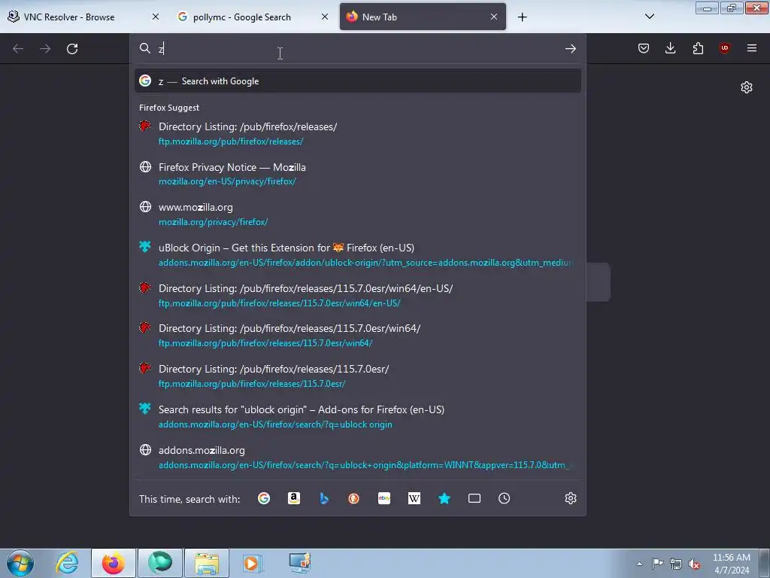770x578 pixels.
Task: Open search settings gear in dropdown
Action: click(570, 498)
